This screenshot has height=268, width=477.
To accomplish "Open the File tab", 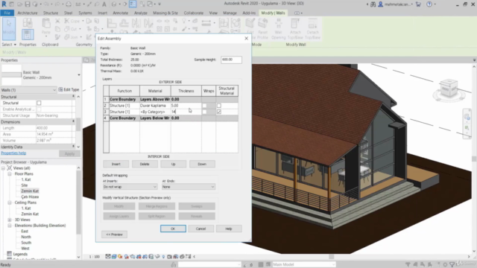I will [7, 13].
